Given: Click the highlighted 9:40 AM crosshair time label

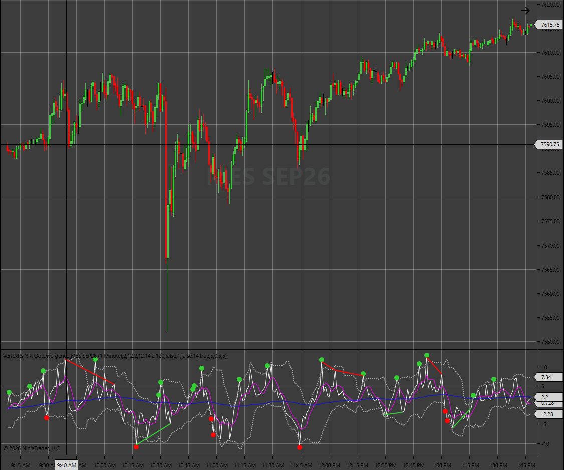Looking at the screenshot, I should tap(67, 465).
